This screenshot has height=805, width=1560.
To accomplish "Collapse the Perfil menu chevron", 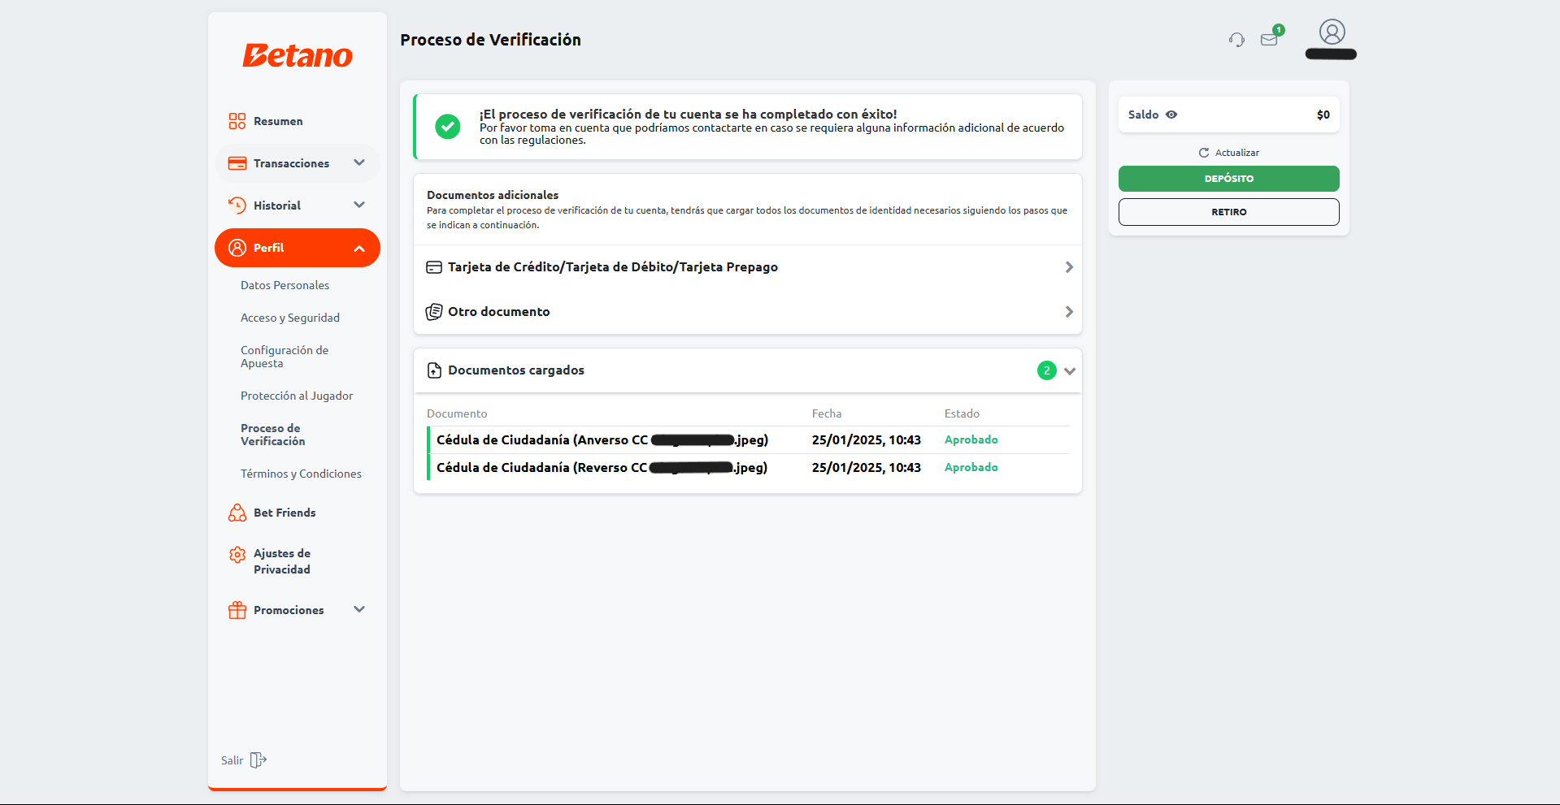I will click(x=359, y=249).
